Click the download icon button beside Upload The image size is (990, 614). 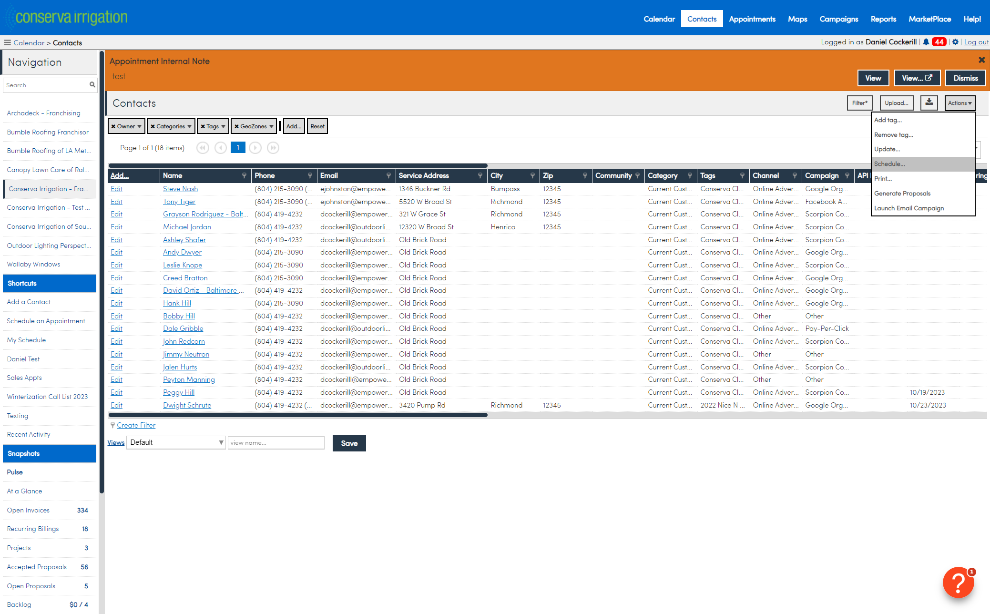tap(929, 102)
